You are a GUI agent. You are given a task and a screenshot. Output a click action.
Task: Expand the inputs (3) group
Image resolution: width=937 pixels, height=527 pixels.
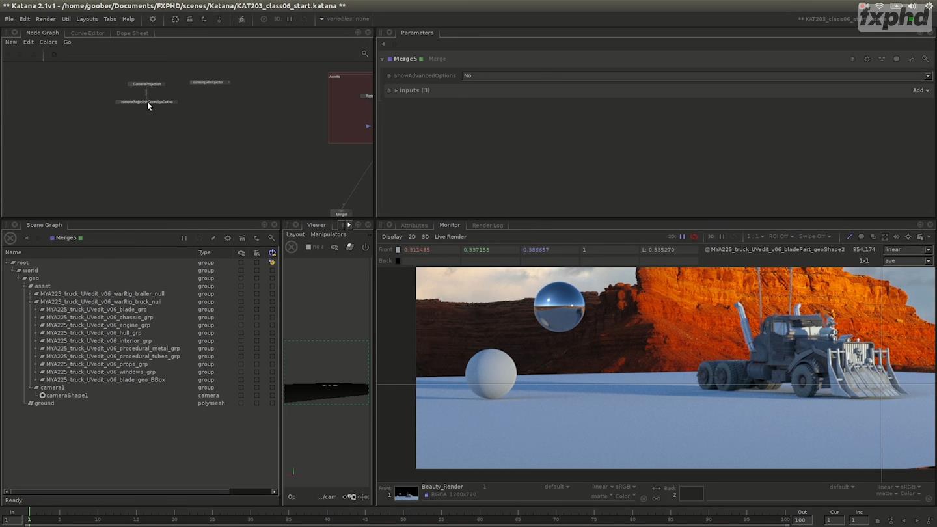pos(396,90)
